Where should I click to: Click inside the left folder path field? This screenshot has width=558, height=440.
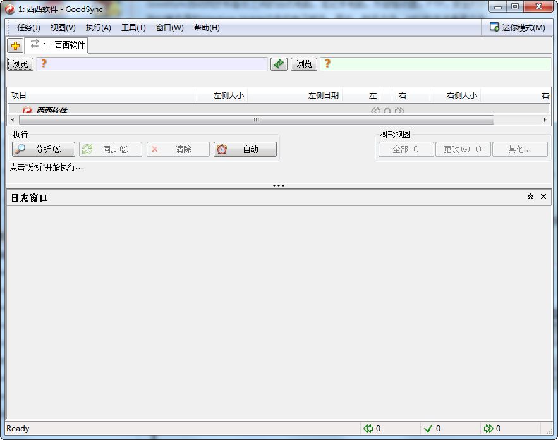point(158,64)
